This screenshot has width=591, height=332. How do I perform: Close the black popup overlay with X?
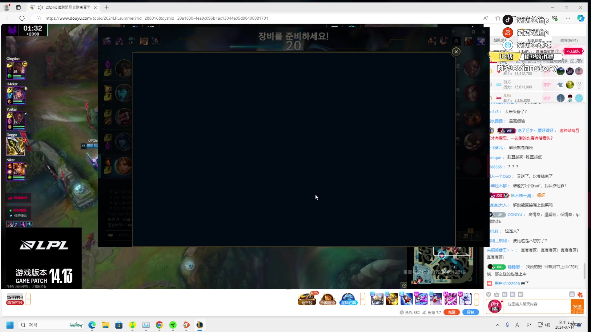click(x=456, y=52)
